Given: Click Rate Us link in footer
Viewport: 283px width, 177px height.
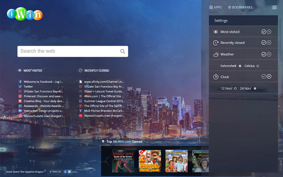Looking at the screenshot, I should tap(55, 172).
